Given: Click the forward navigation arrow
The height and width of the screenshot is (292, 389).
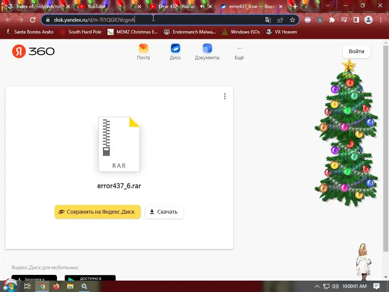Looking at the screenshot, I should (21, 20).
